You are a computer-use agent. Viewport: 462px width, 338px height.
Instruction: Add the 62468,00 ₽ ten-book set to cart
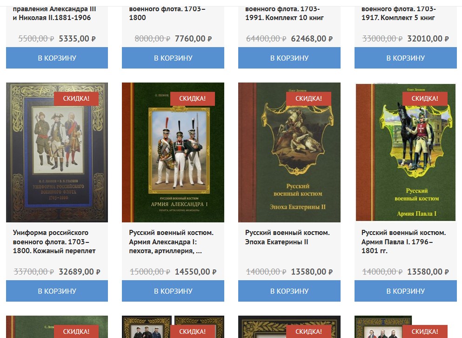coord(289,58)
